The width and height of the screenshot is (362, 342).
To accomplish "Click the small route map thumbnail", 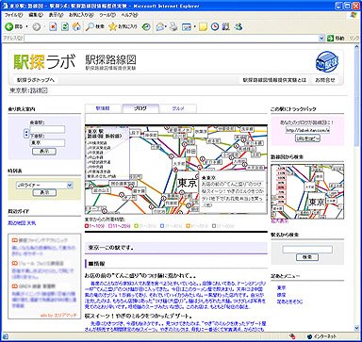I will 307,191.
